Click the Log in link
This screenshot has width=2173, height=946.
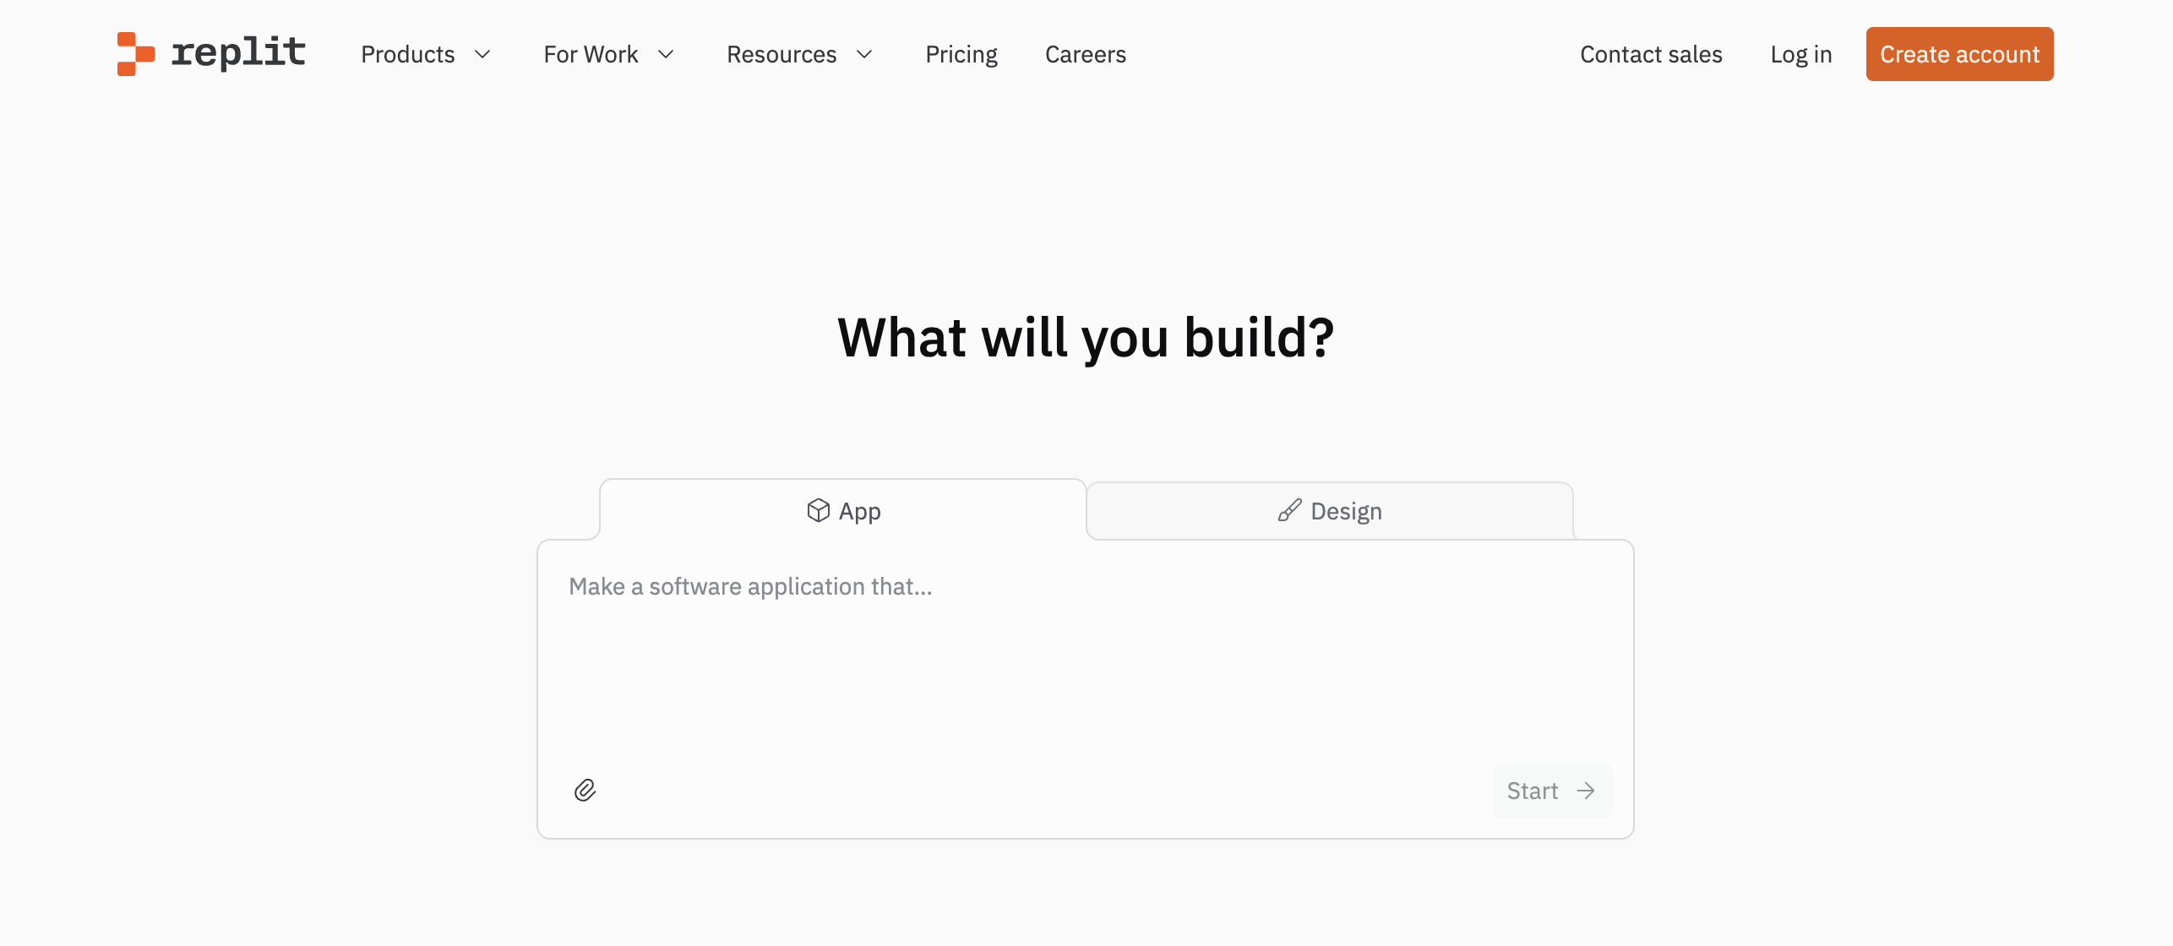pos(1800,55)
